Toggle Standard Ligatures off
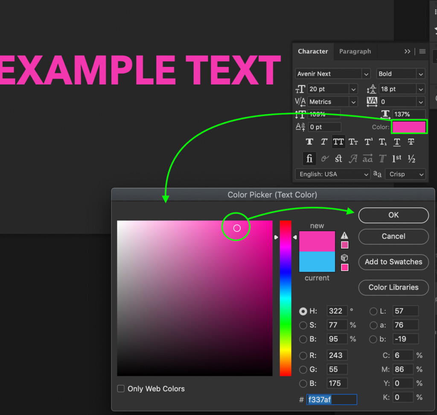This screenshot has width=437, height=415. (x=309, y=159)
